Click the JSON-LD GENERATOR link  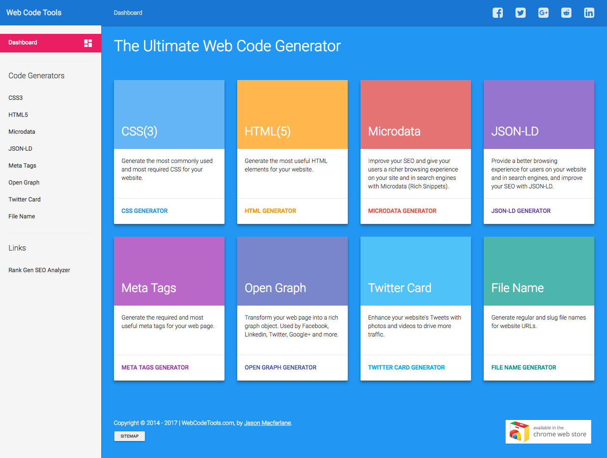coord(521,210)
